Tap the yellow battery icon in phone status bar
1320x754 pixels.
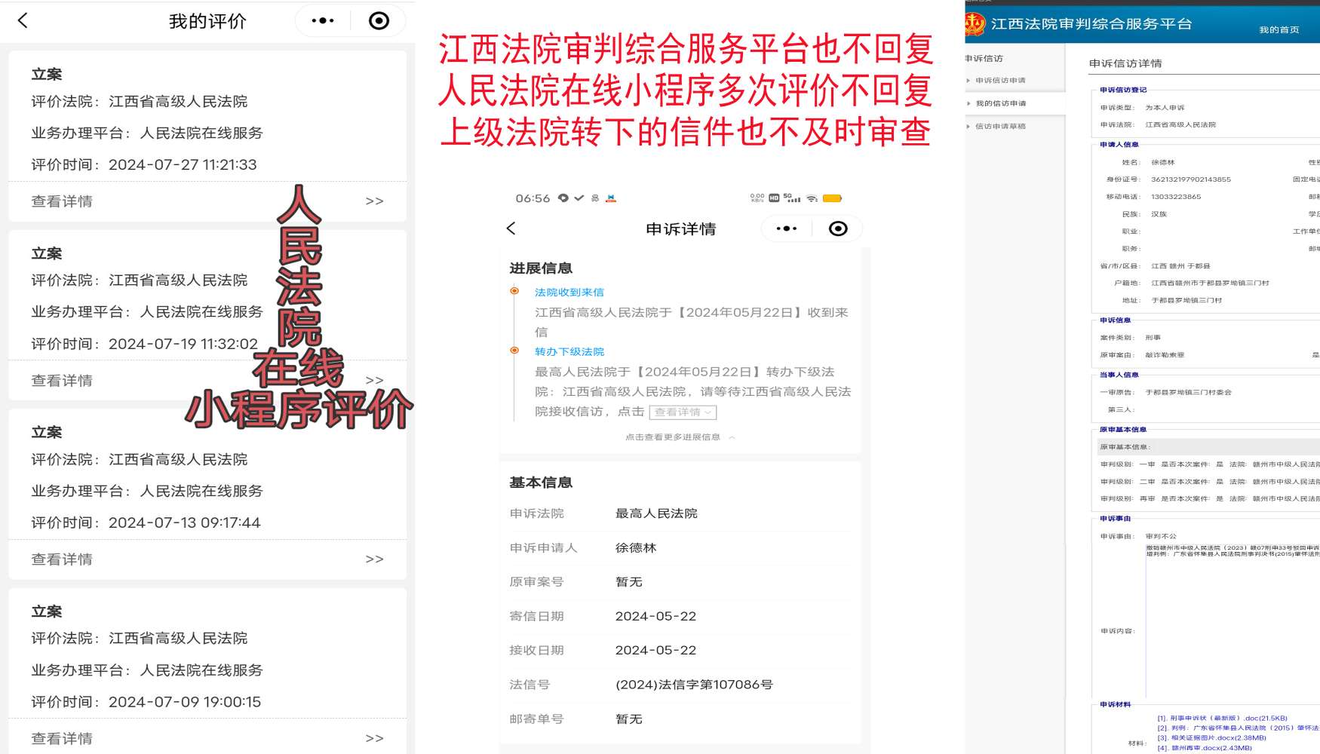pos(832,198)
